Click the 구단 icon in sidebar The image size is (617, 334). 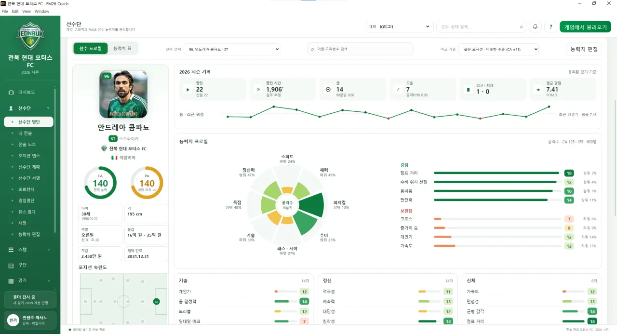click(12, 265)
